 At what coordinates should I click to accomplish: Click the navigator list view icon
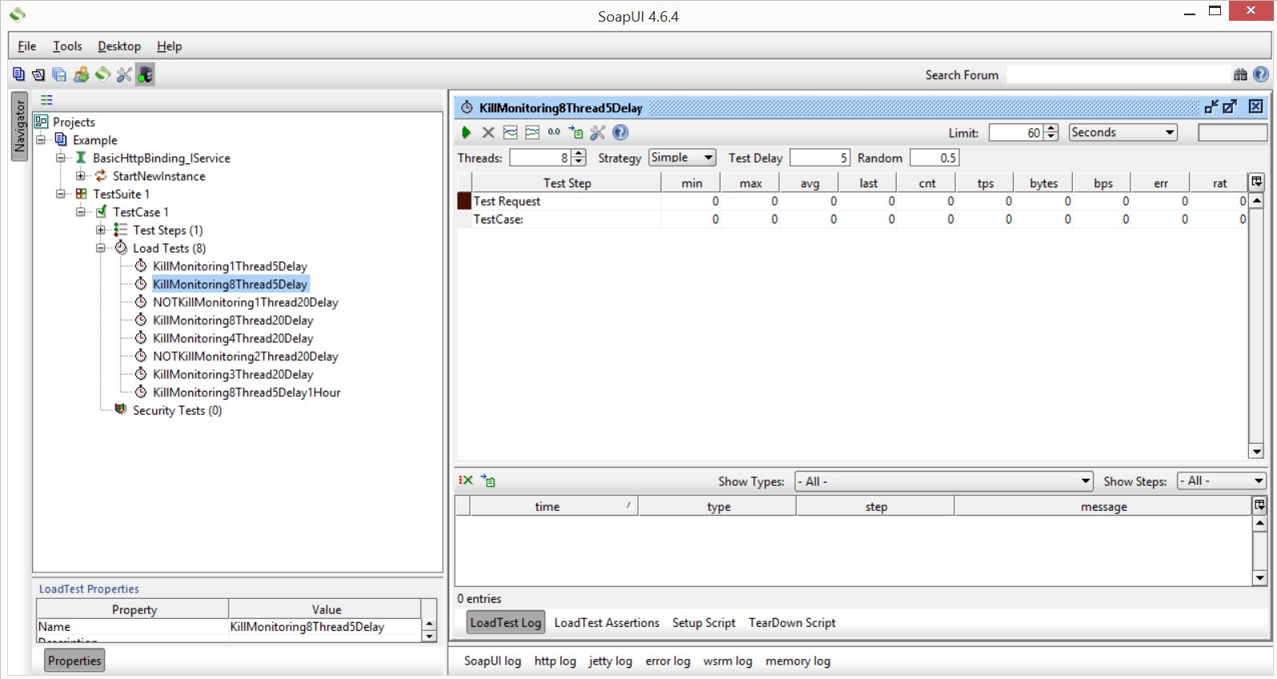(46, 100)
